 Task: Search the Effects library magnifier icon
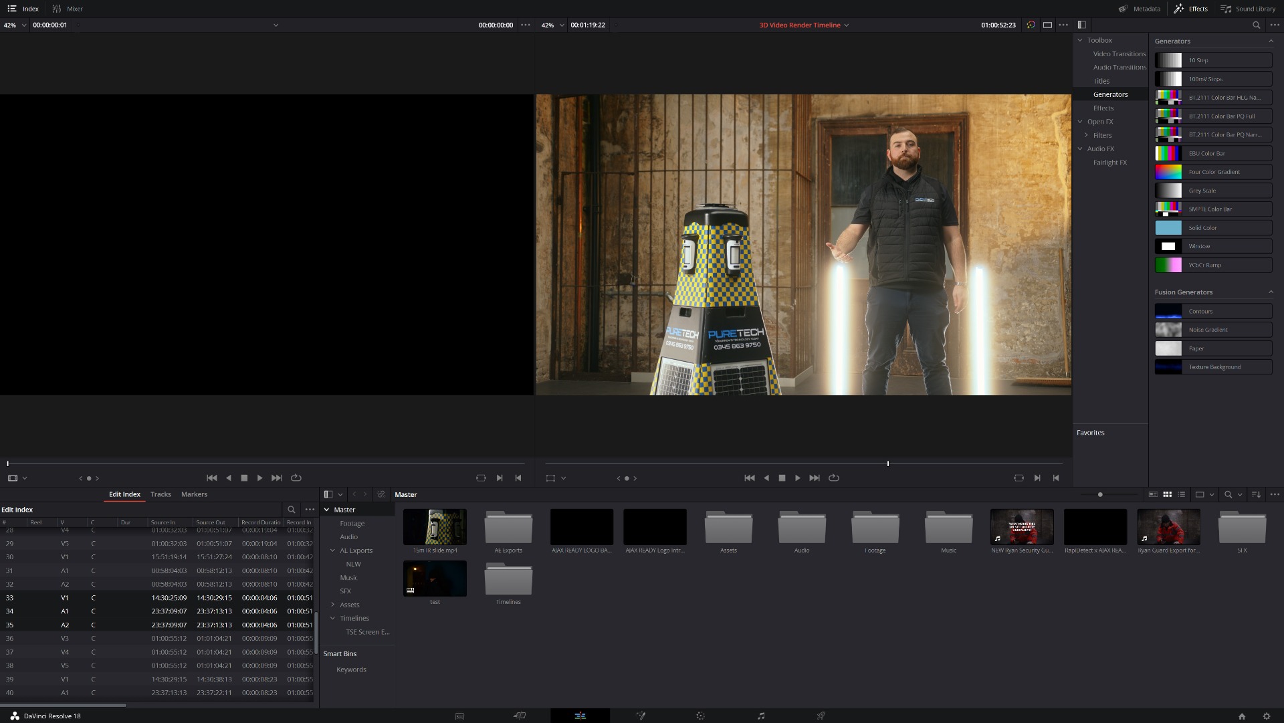(x=1256, y=25)
